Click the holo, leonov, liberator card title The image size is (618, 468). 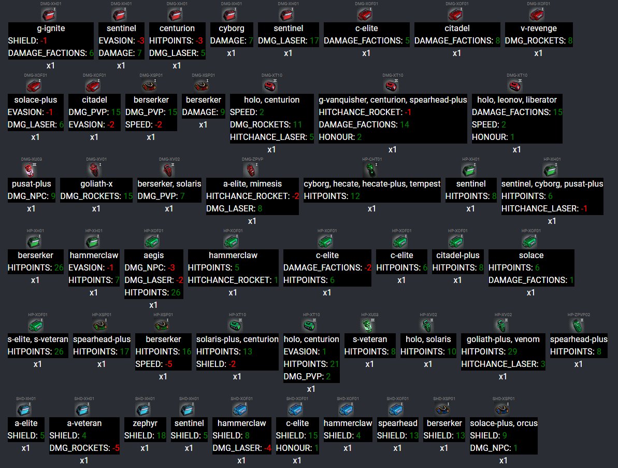click(x=516, y=100)
